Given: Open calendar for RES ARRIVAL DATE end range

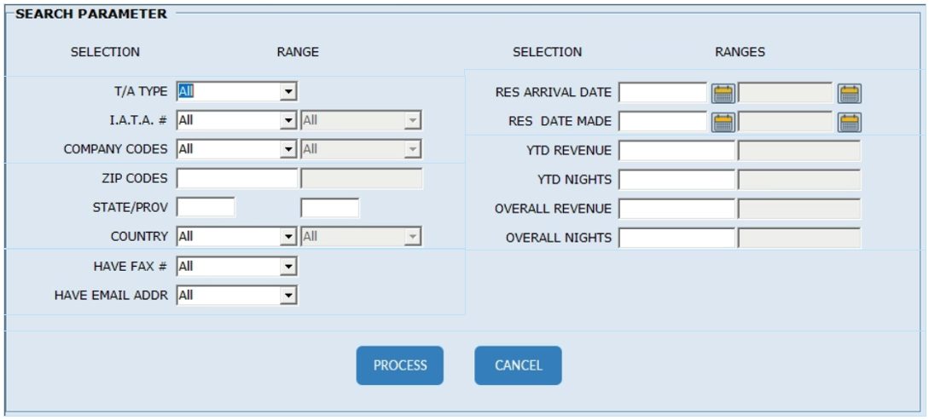Looking at the screenshot, I should coord(849,93).
